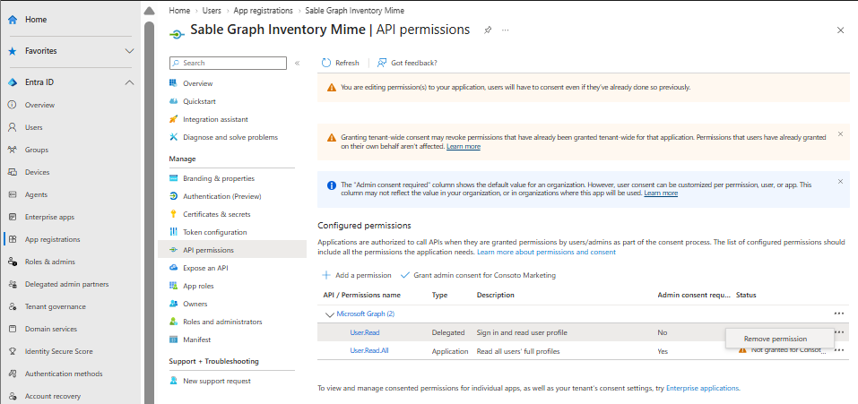Open the User.Read permission link
This screenshot has width=858, height=404.
click(364, 332)
